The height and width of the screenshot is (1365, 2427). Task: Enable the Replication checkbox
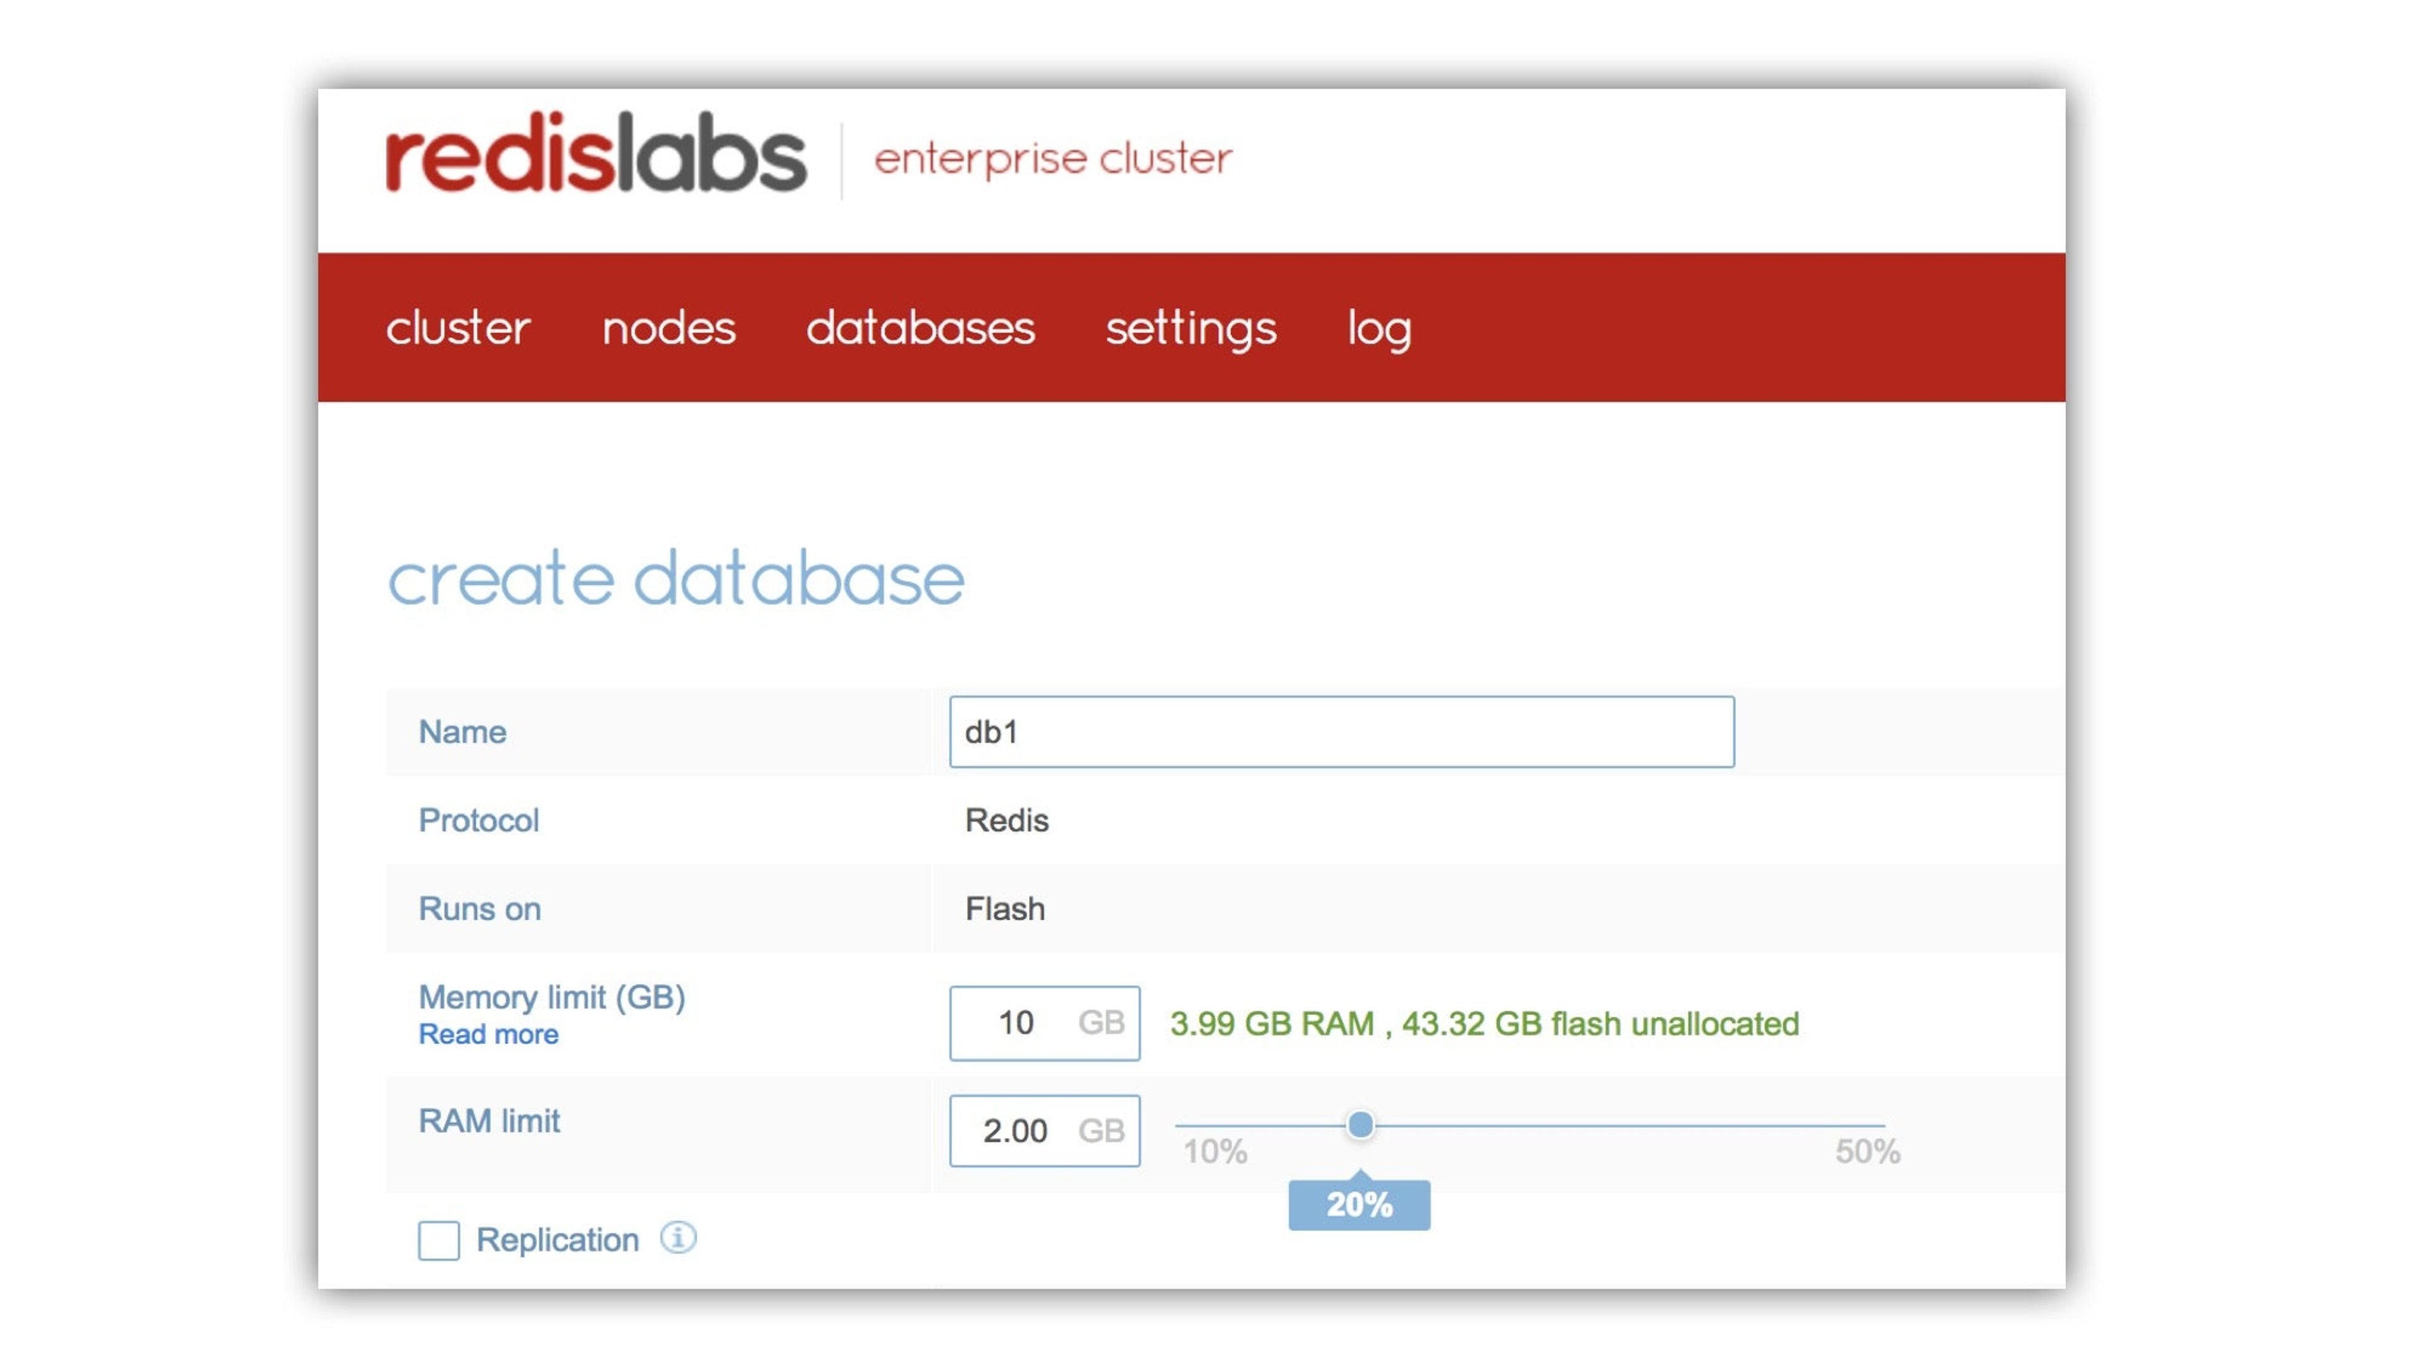[x=439, y=1240]
